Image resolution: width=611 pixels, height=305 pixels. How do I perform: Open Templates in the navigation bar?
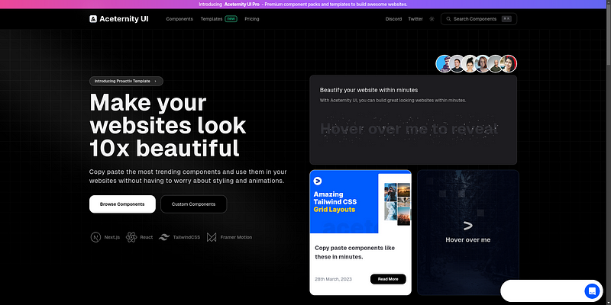coord(212,18)
